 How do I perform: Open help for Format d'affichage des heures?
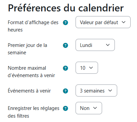point(65,23)
